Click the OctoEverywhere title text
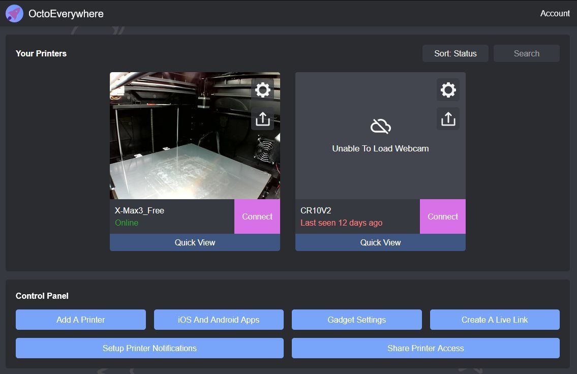Screen dimensions: 577x374 [x=66, y=14]
